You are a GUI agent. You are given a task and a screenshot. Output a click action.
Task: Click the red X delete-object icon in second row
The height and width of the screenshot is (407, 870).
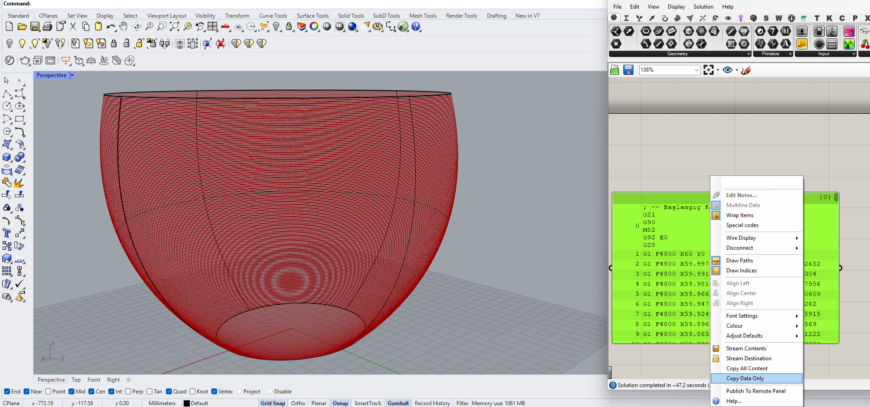220,44
